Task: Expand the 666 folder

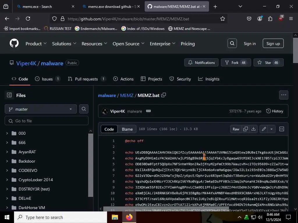Action: click(x=7, y=143)
